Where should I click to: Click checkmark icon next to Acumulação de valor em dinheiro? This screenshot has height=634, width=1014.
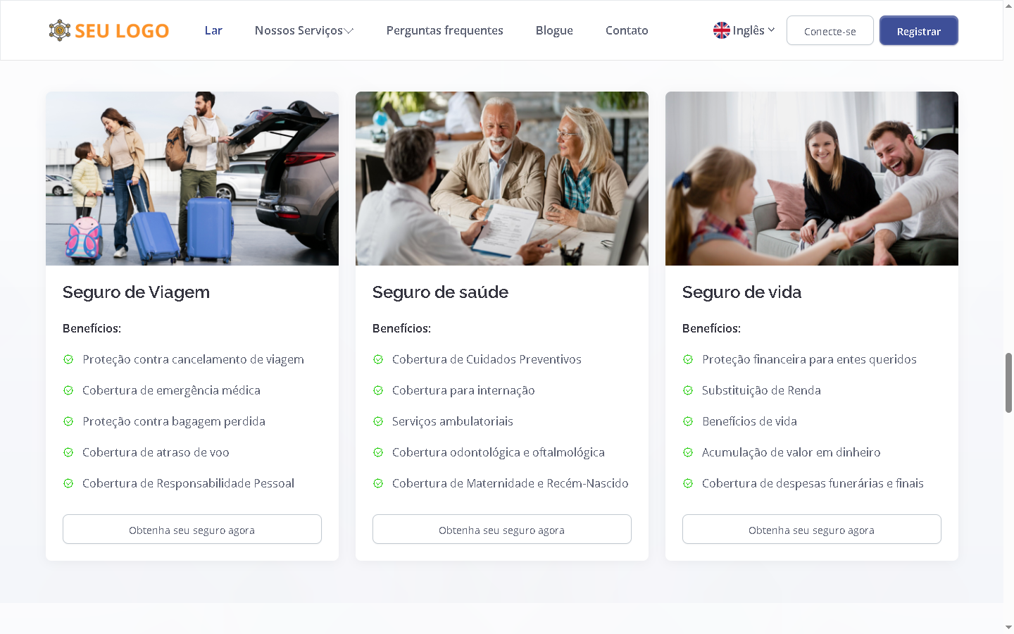point(688,452)
